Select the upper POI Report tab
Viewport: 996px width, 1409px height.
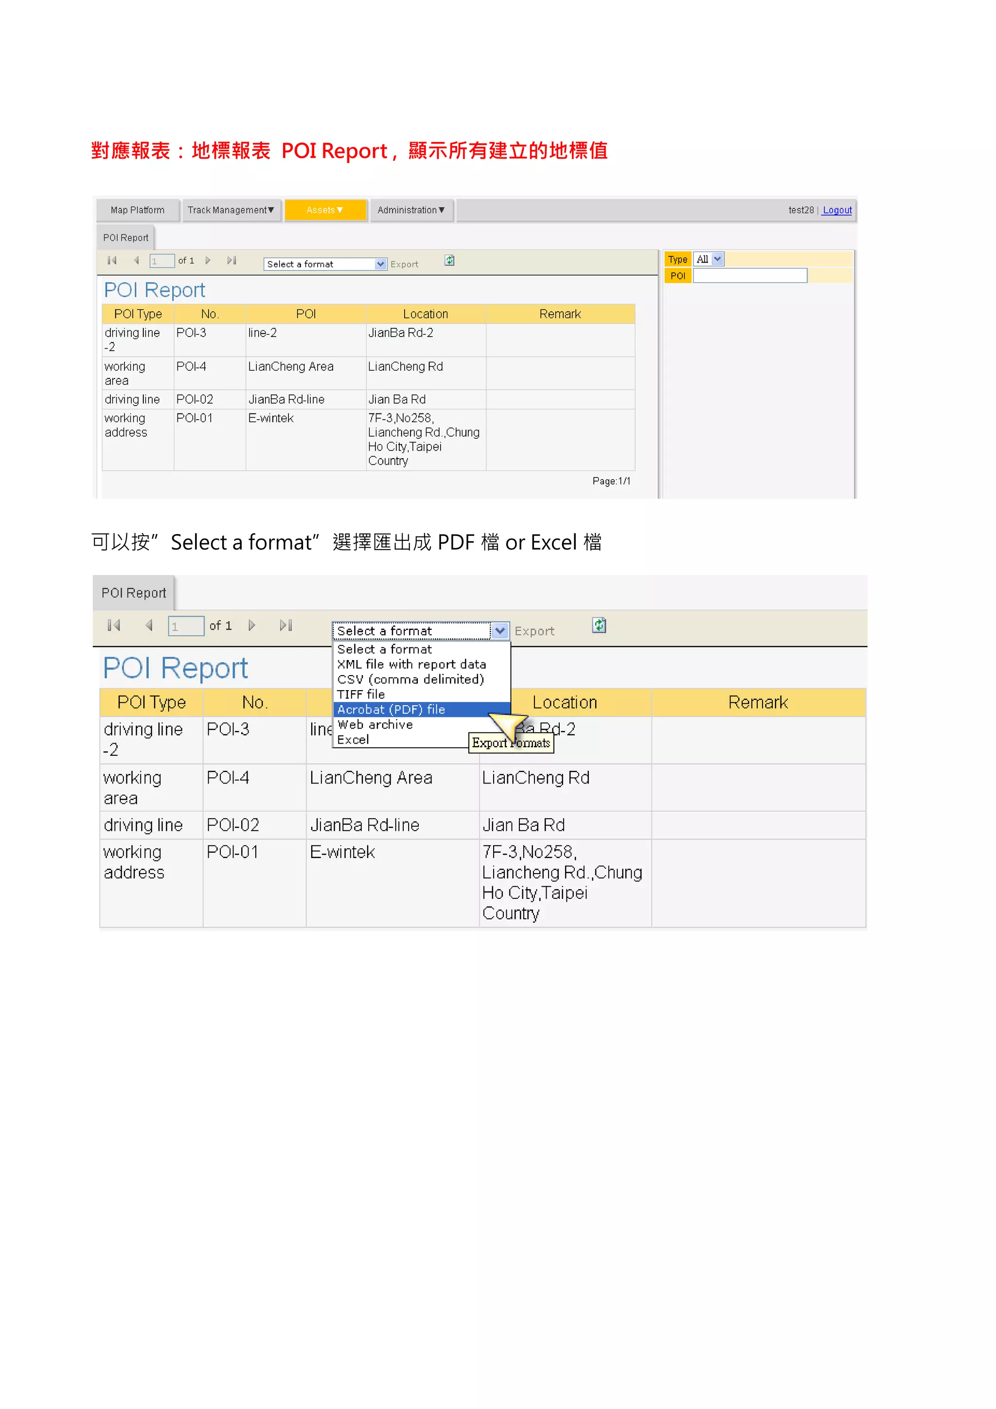click(x=126, y=237)
